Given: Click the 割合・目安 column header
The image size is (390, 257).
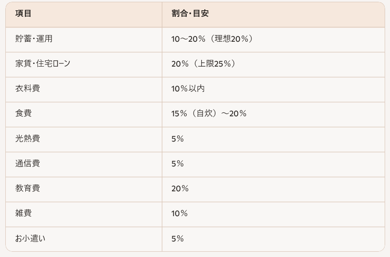Looking at the screenshot, I should coord(190,13).
